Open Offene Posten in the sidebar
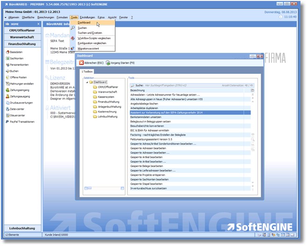This screenshot has width=307, height=246. [18, 77]
